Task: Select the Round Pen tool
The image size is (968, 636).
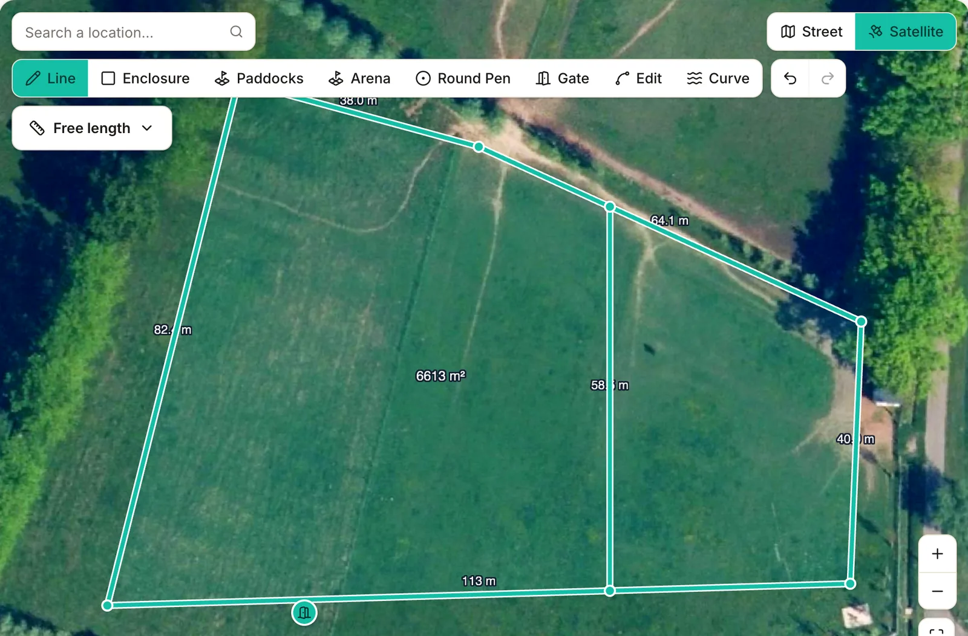Action: point(463,79)
